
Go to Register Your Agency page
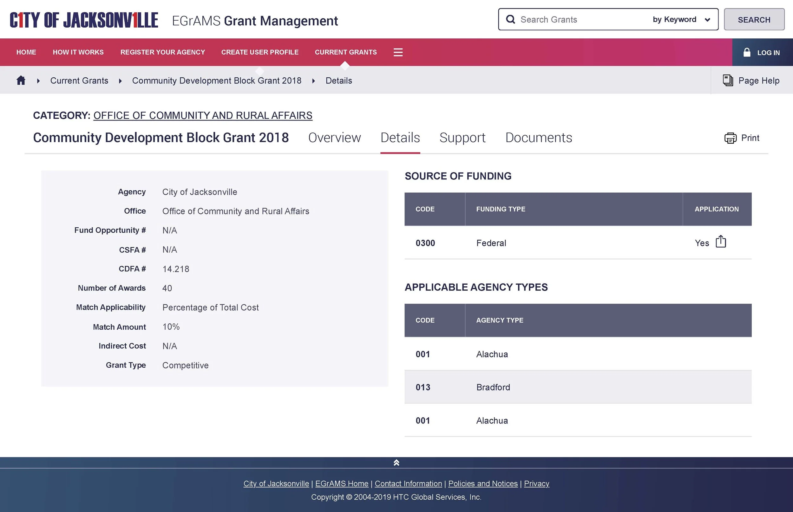[x=162, y=52]
